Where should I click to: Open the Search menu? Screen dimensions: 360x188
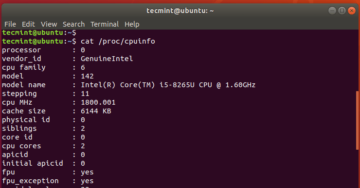point(73,24)
